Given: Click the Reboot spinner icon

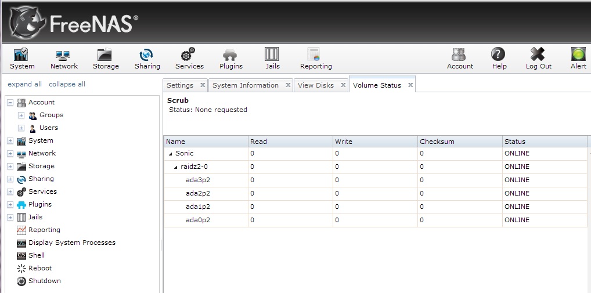Looking at the screenshot, I should pyautogui.click(x=21, y=269).
